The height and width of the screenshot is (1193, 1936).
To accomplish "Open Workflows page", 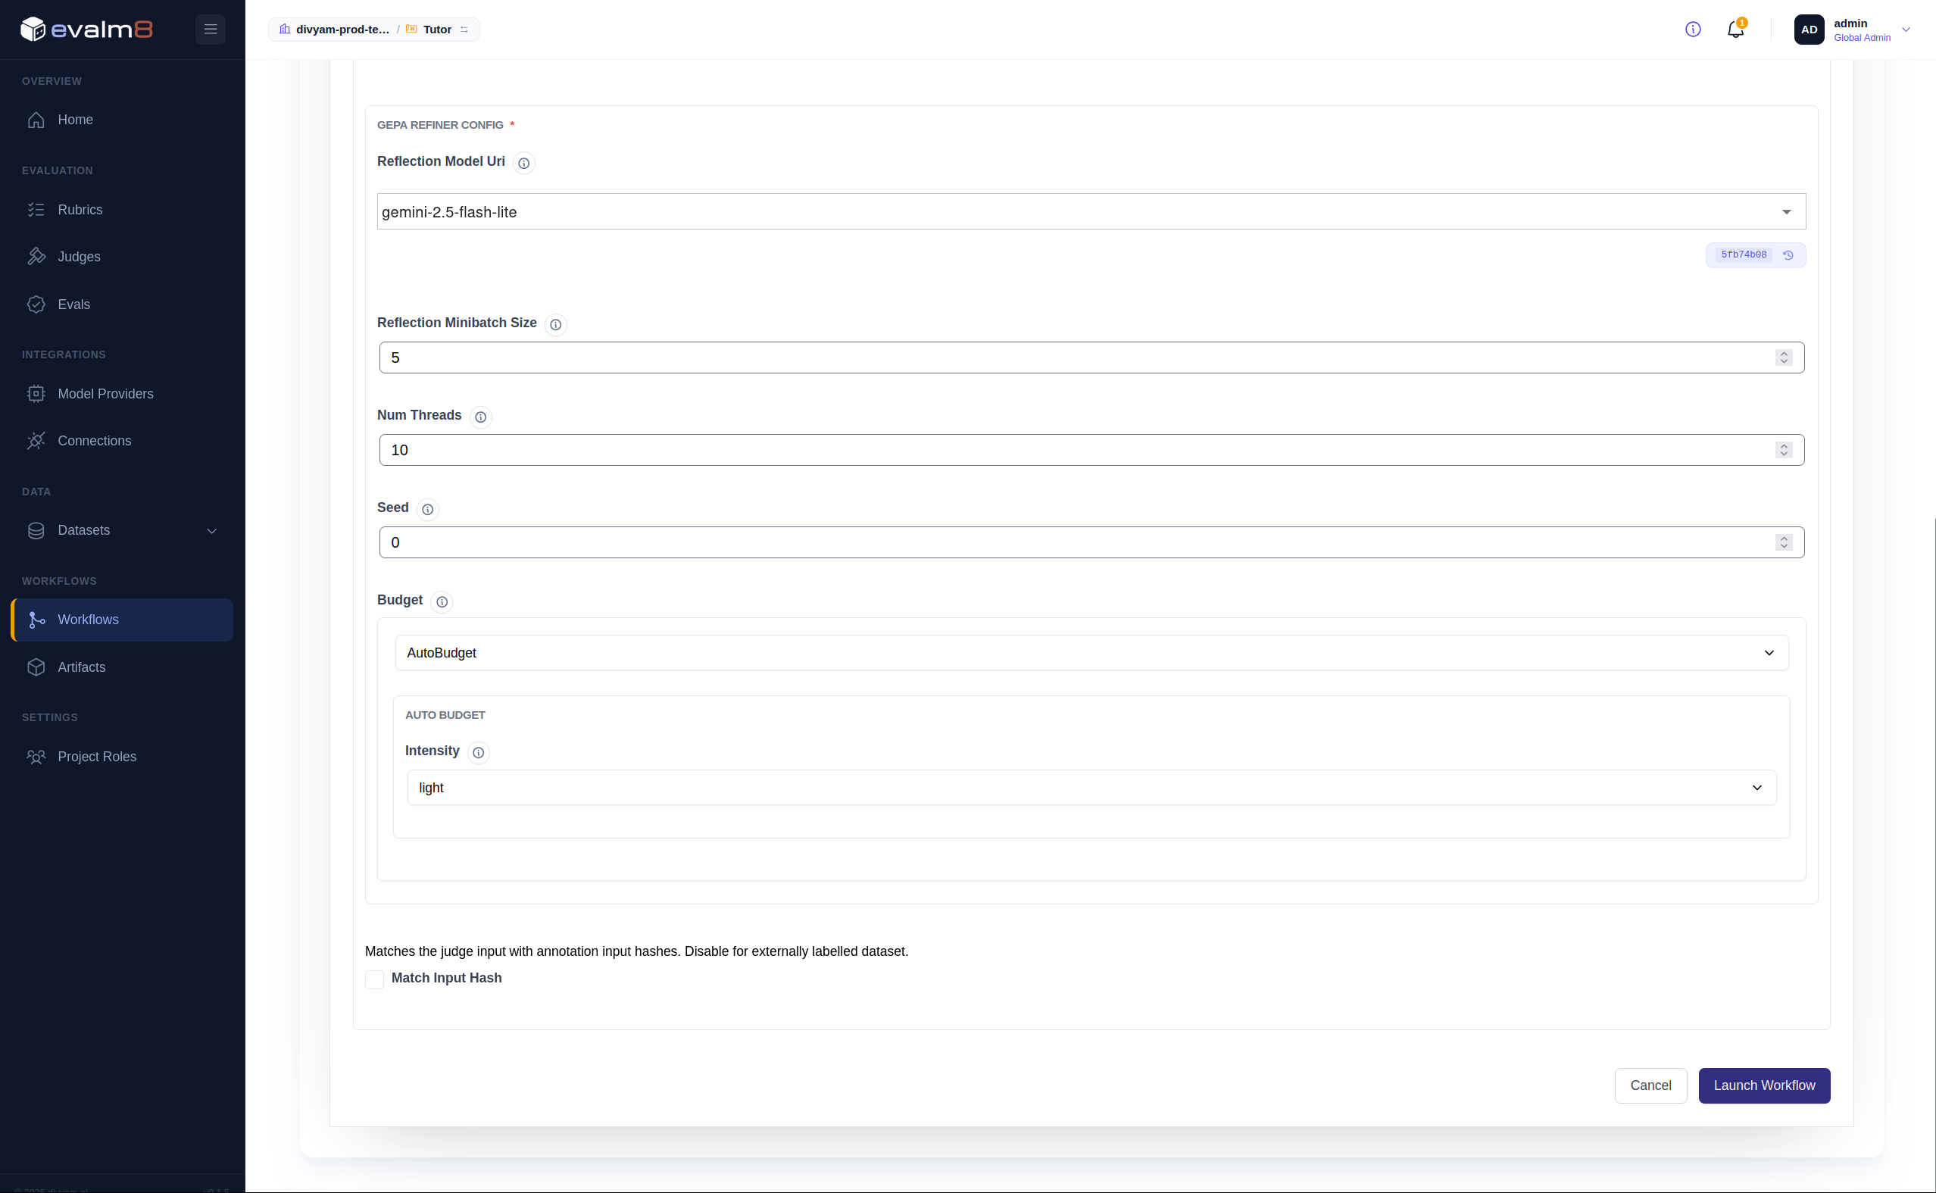I will coord(122,620).
